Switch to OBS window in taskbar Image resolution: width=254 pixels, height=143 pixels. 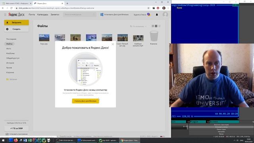(x=65, y=140)
